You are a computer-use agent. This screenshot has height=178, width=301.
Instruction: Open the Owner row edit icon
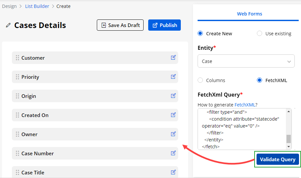pos(173,134)
